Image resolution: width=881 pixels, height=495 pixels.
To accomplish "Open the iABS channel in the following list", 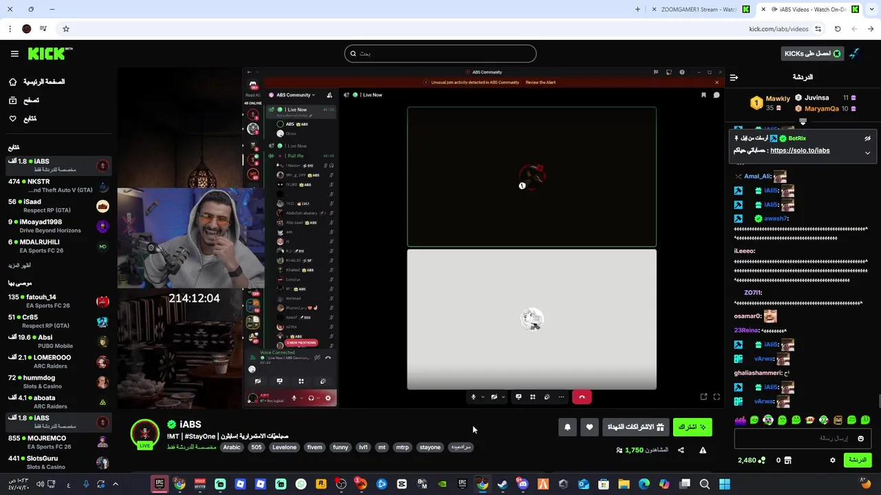I will coord(59,165).
